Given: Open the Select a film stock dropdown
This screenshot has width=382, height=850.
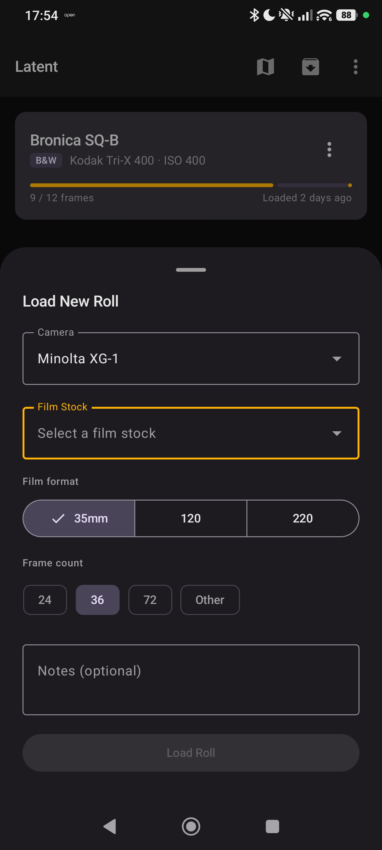Looking at the screenshot, I should (190, 433).
